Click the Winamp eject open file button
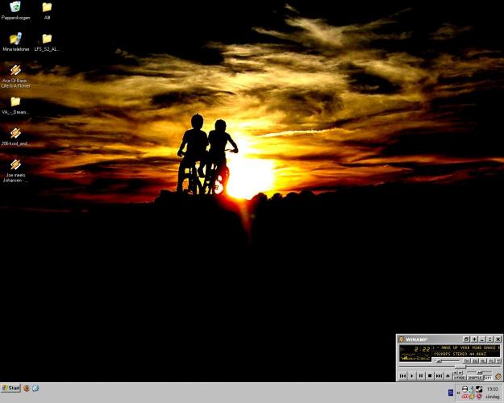Viewport: 504px width, 403px height. pyautogui.click(x=448, y=376)
